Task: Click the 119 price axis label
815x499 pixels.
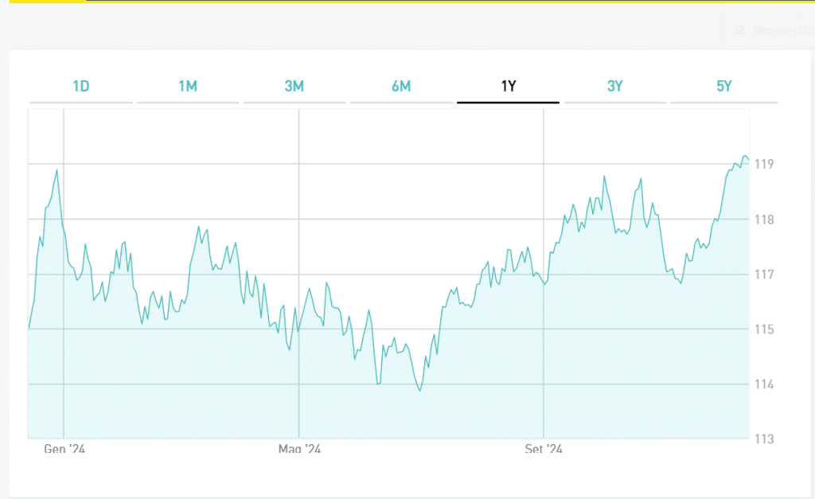Action: pos(765,165)
